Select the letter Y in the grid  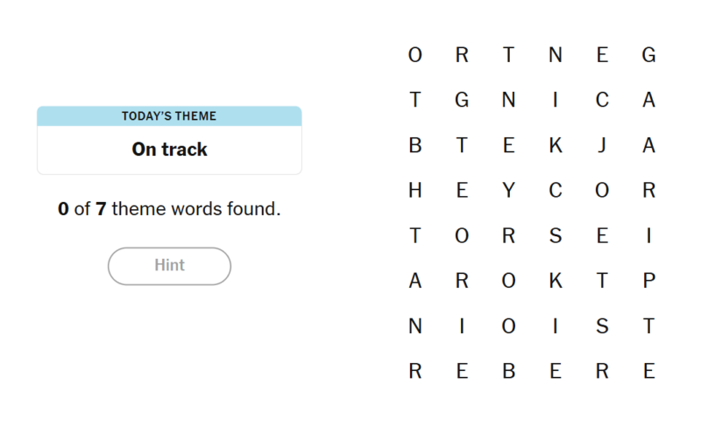(508, 192)
